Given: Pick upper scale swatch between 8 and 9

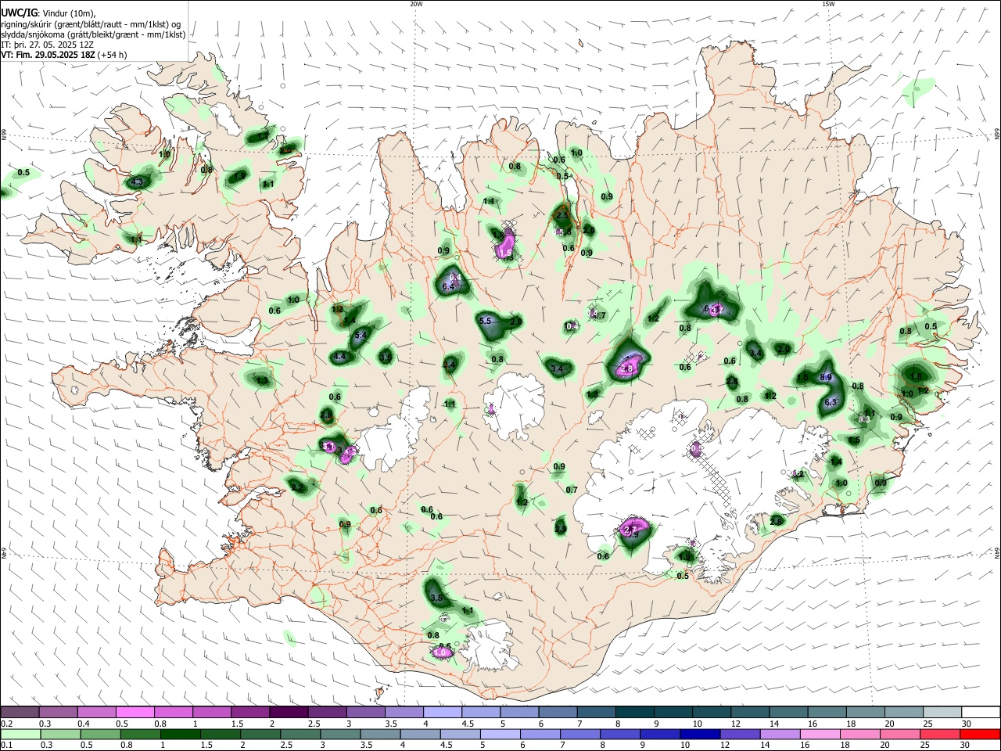Looking at the screenshot, I should [x=634, y=712].
